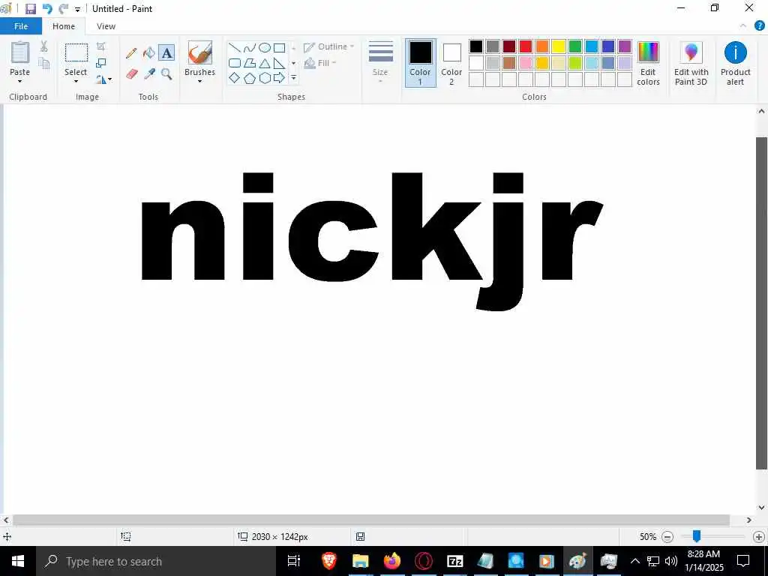The height and width of the screenshot is (576, 768).
Task: Click the Crop icon
Action: pyautogui.click(x=101, y=46)
